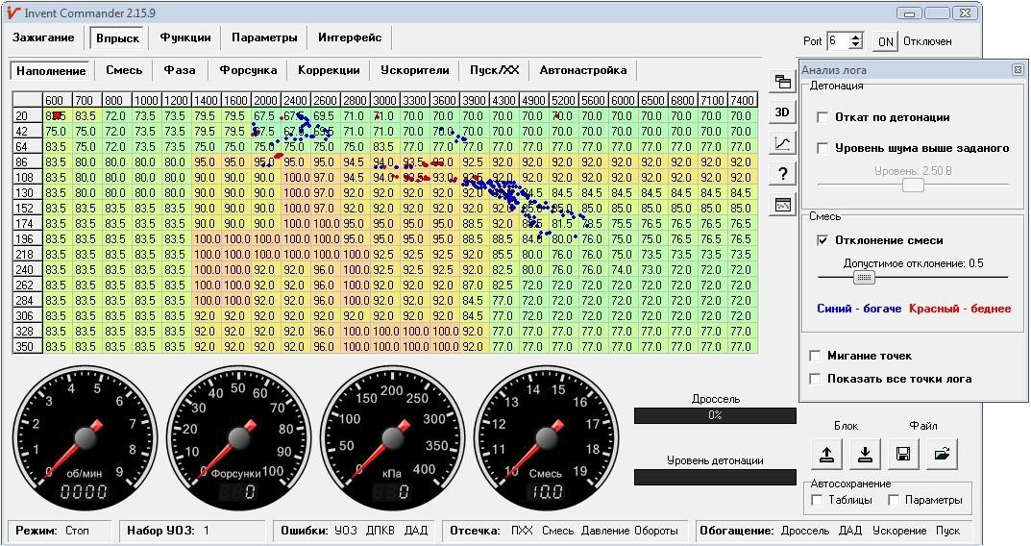Click the table layout icon above 3D

tap(782, 82)
